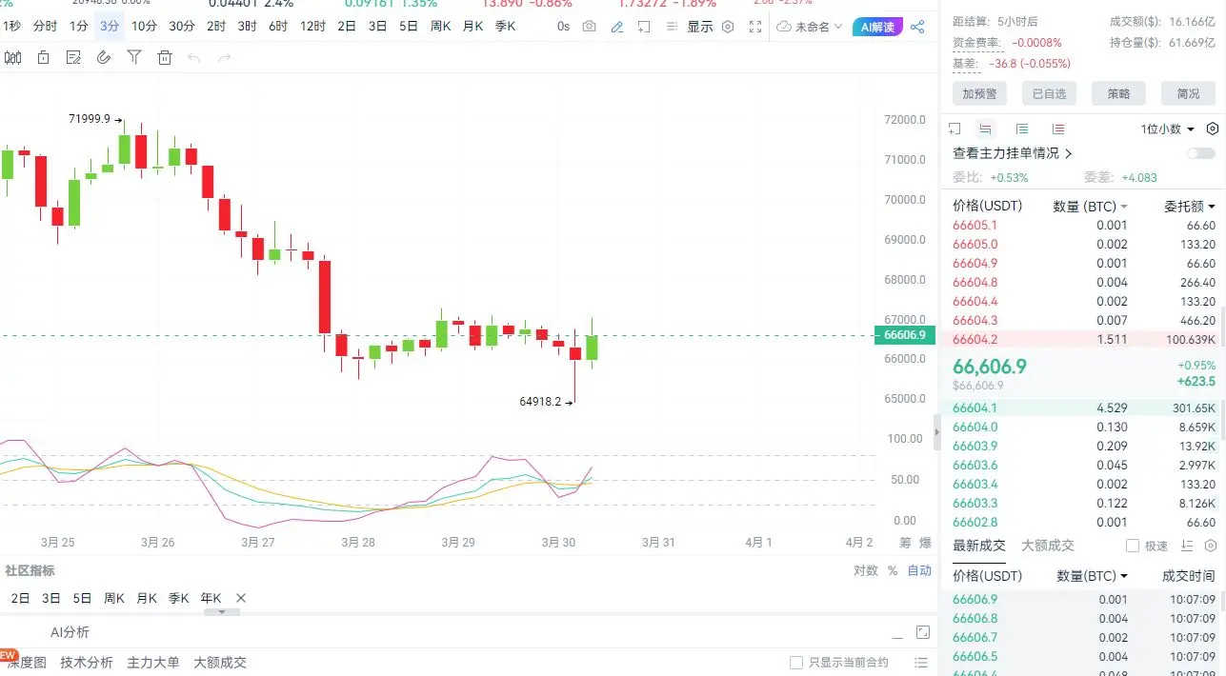This screenshot has height=676, width=1226.
Task: Switch axis to 对数 scale
Action: (866, 570)
